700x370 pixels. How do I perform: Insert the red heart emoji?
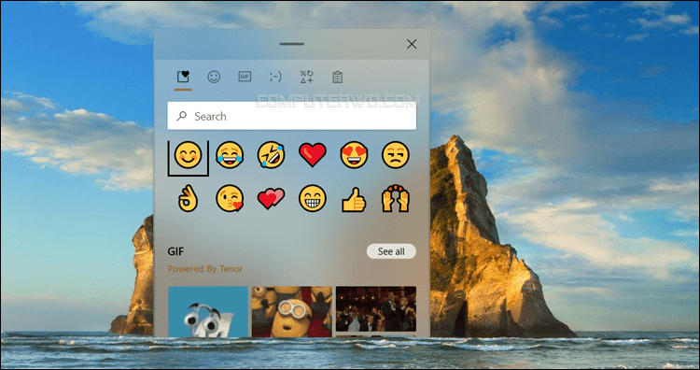(x=313, y=155)
